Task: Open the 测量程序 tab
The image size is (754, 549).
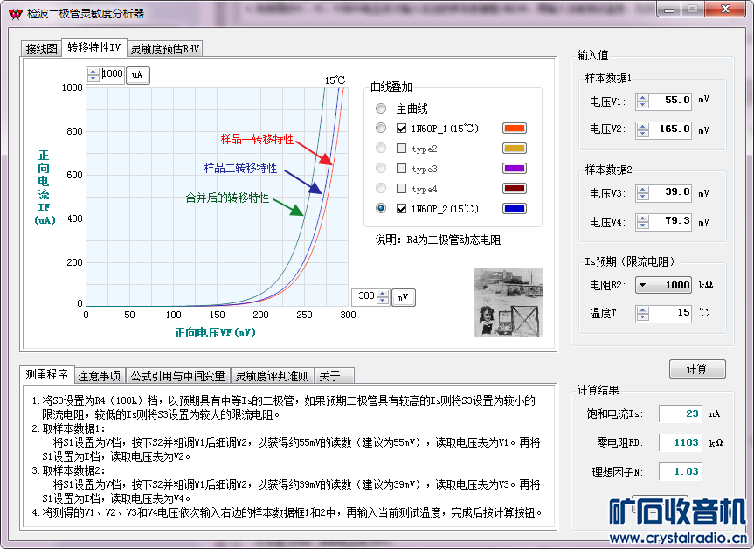Action: 46,374
